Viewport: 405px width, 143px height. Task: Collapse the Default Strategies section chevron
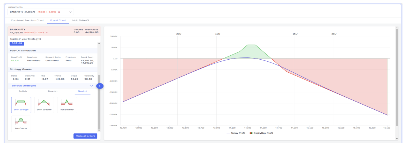click(91, 86)
